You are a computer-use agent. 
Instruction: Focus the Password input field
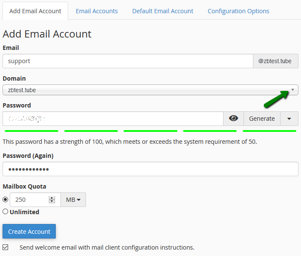113,119
